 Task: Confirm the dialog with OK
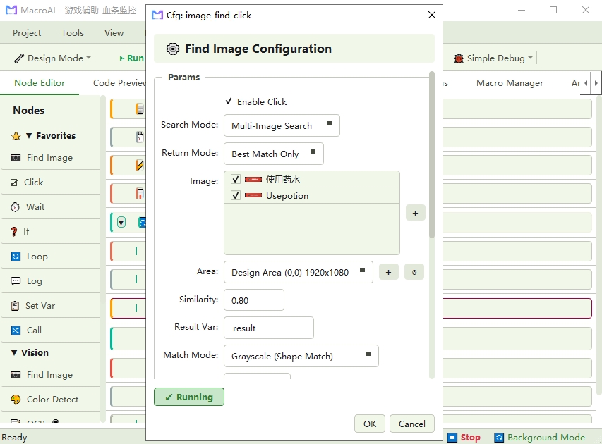pyautogui.click(x=370, y=424)
